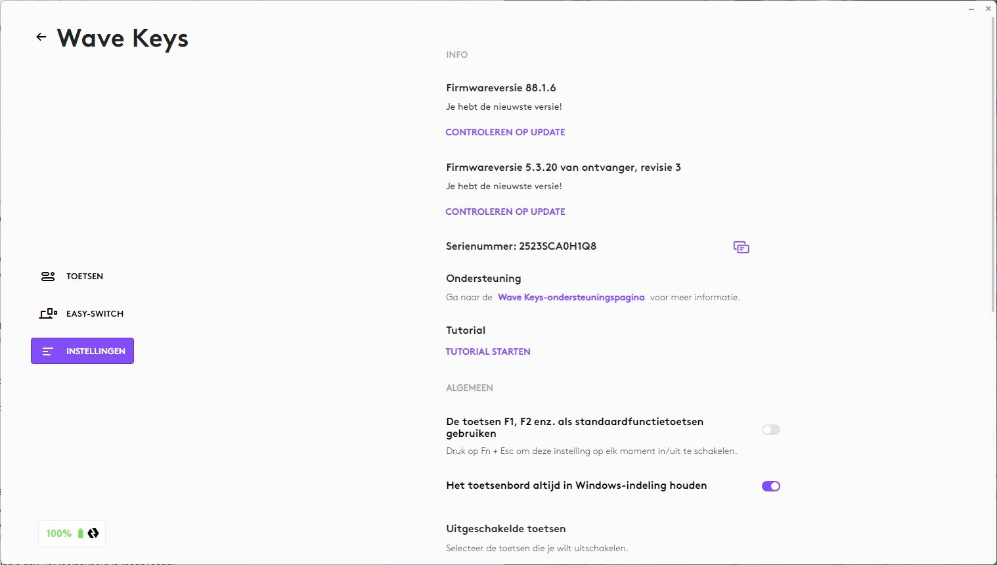This screenshot has height=565, width=997.
Task: Go back using the arrow beside Wave Keys
Action: tap(41, 37)
